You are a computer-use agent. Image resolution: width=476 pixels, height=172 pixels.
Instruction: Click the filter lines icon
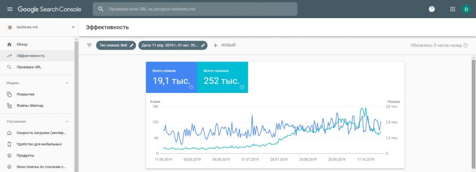point(89,45)
